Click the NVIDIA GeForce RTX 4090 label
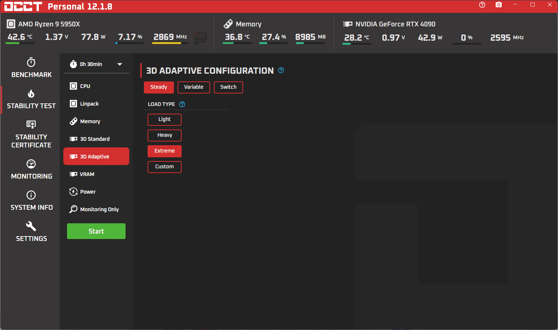Viewport: 558px width, 330px height. coord(395,24)
